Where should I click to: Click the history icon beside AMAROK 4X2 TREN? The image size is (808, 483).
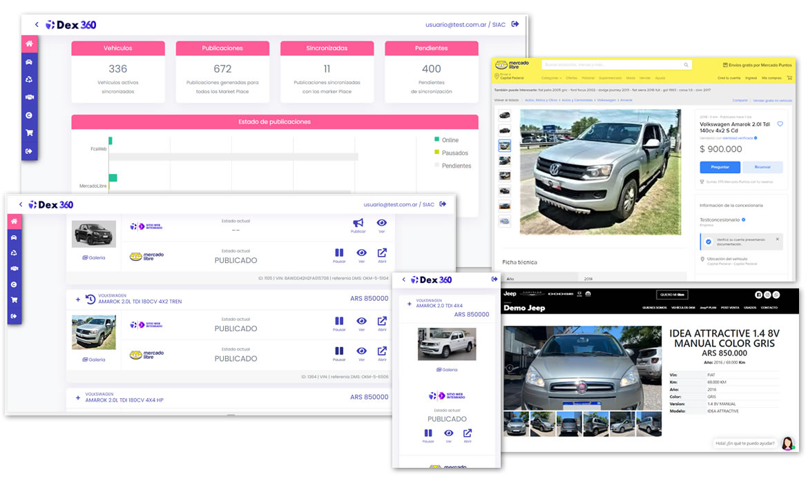90,299
